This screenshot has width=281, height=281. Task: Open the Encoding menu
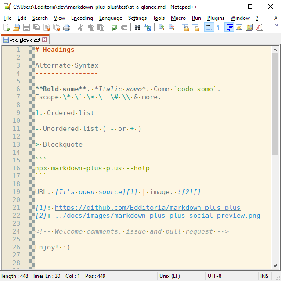(x=82, y=18)
